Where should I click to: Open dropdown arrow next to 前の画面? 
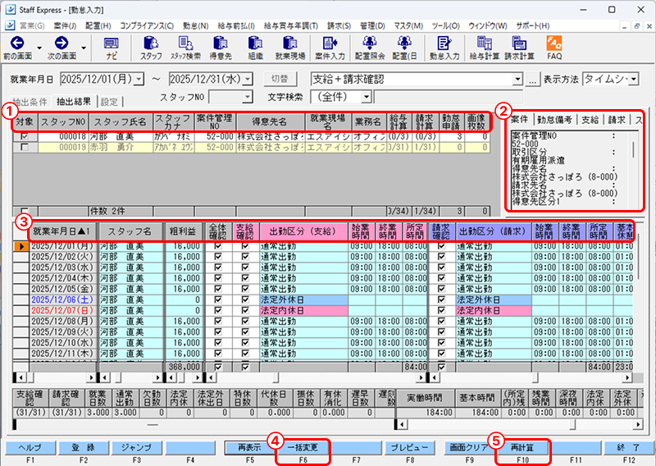[x=39, y=48]
